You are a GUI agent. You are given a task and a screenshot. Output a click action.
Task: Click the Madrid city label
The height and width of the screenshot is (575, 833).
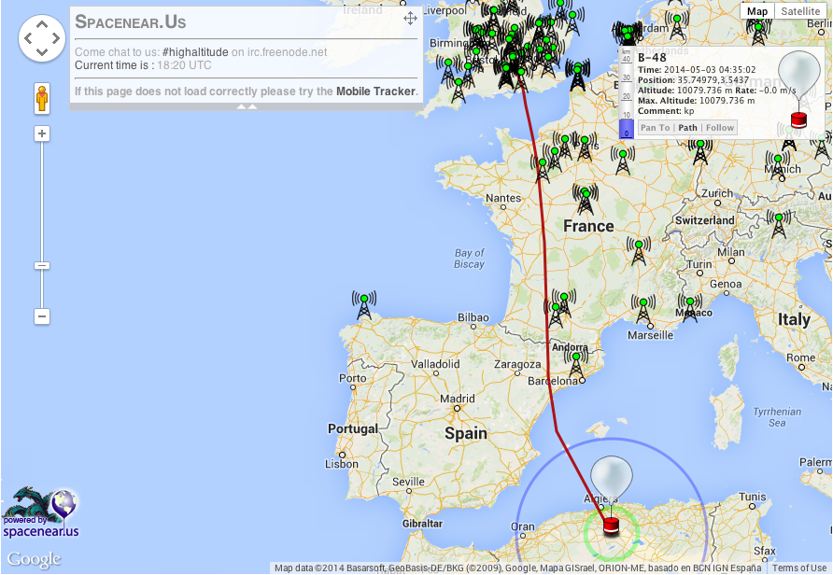point(458,399)
